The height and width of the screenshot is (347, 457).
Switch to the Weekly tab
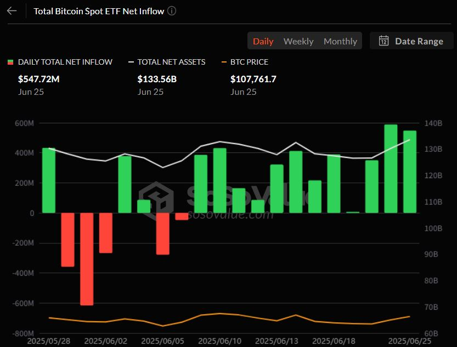point(298,41)
